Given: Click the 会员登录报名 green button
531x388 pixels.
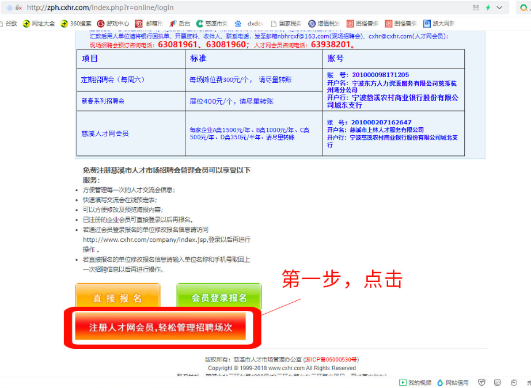Looking at the screenshot, I should (219, 295).
